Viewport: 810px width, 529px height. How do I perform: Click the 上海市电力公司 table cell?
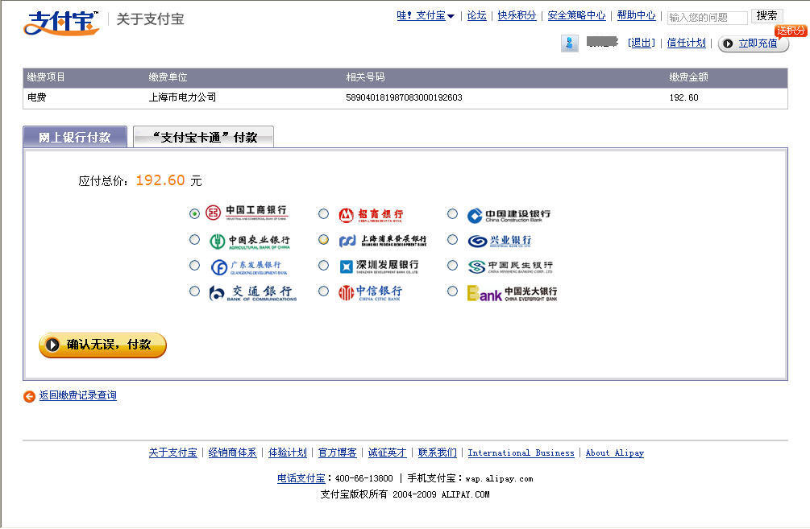(x=182, y=97)
